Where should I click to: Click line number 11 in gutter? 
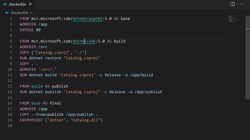(10, 75)
